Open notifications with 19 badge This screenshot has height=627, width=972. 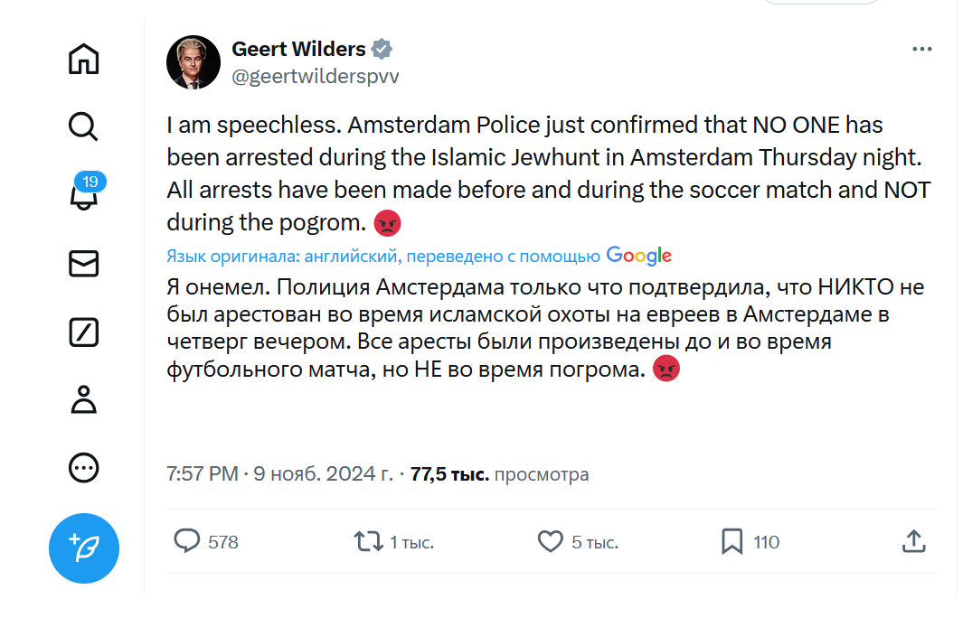pyautogui.click(x=84, y=195)
